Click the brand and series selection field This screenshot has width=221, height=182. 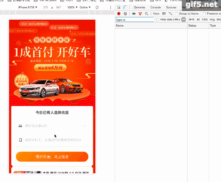click(52, 126)
